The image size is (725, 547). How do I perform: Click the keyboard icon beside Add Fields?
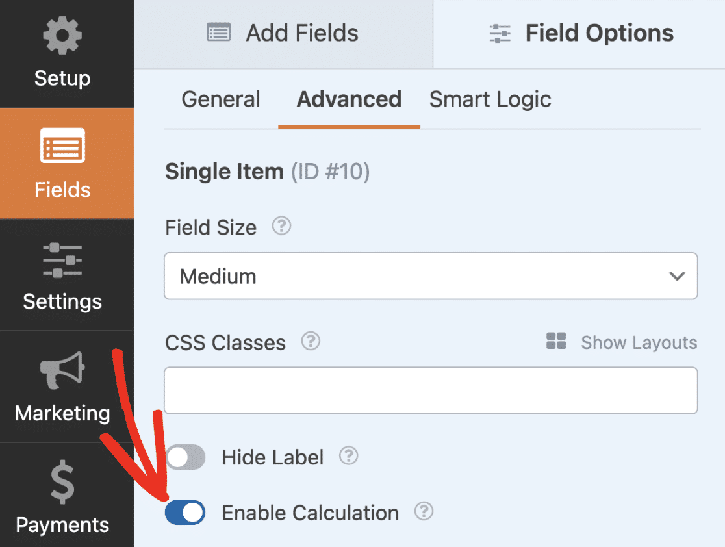[218, 32]
